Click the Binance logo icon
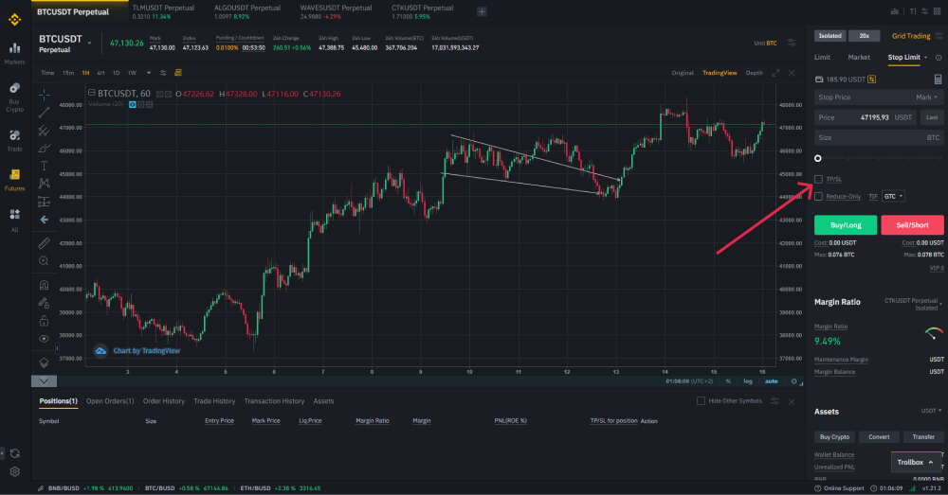948x495 pixels. pos(14,19)
